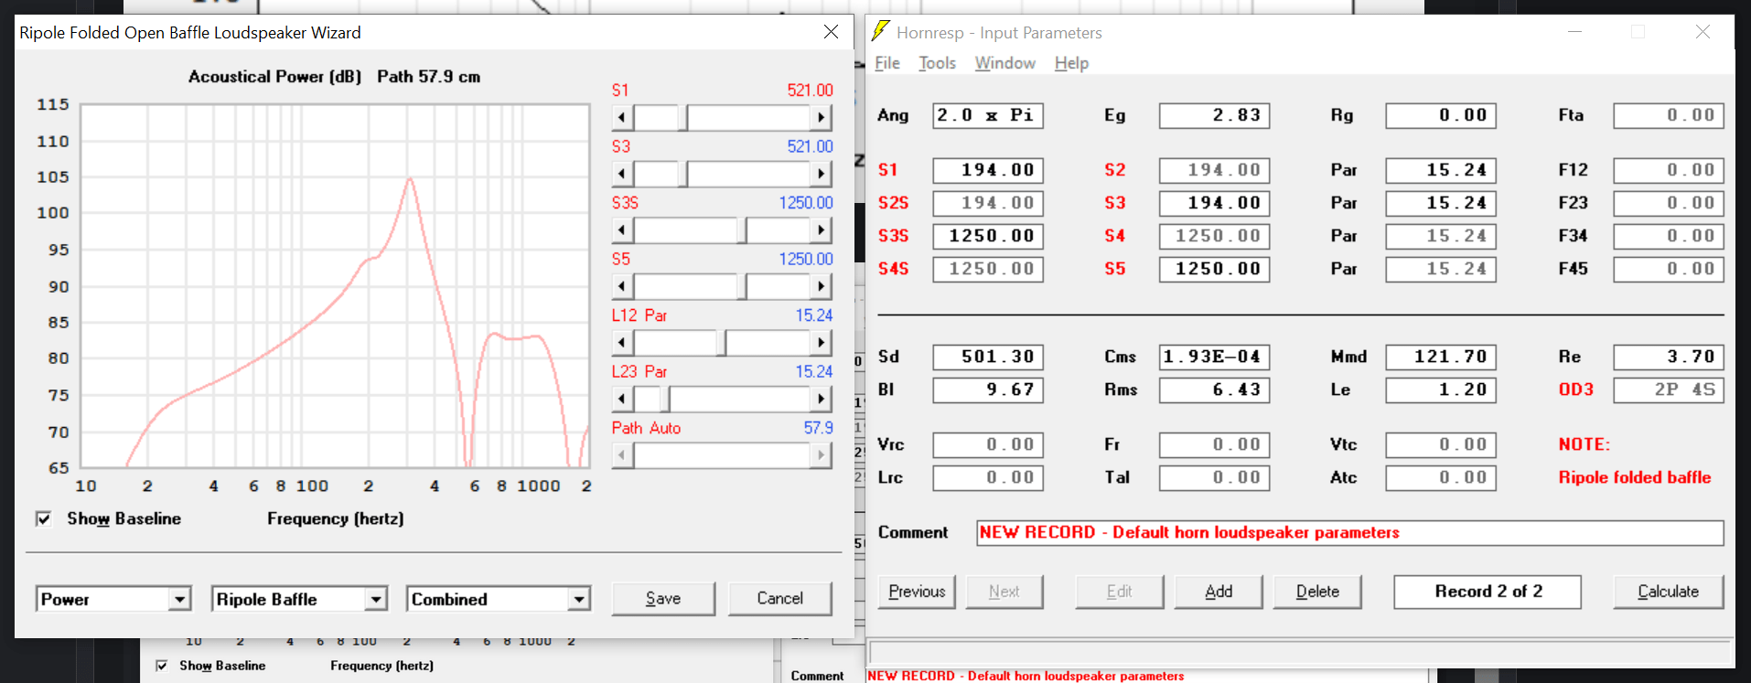Click the Ang input field
The image size is (1751, 683).
[988, 115]
